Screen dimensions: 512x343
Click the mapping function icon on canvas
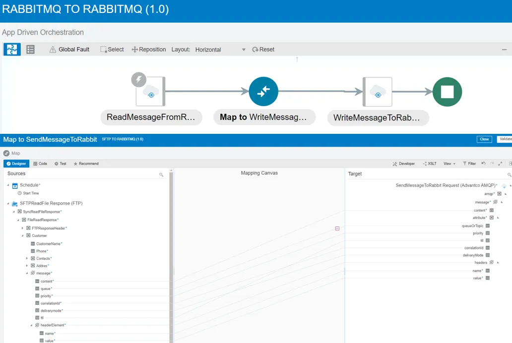(337, 229)
